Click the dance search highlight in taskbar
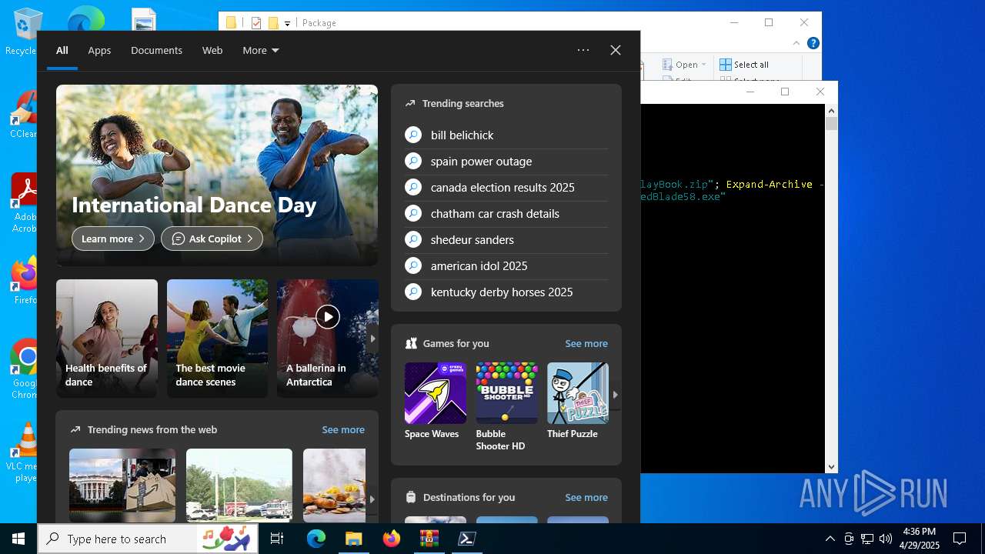 [x=227, y=539]
